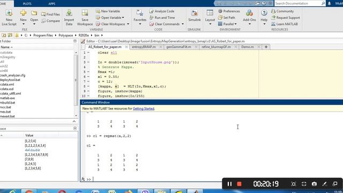
Task: Click Run and Time
Action: pyautogui.click(x=162, y=18)
